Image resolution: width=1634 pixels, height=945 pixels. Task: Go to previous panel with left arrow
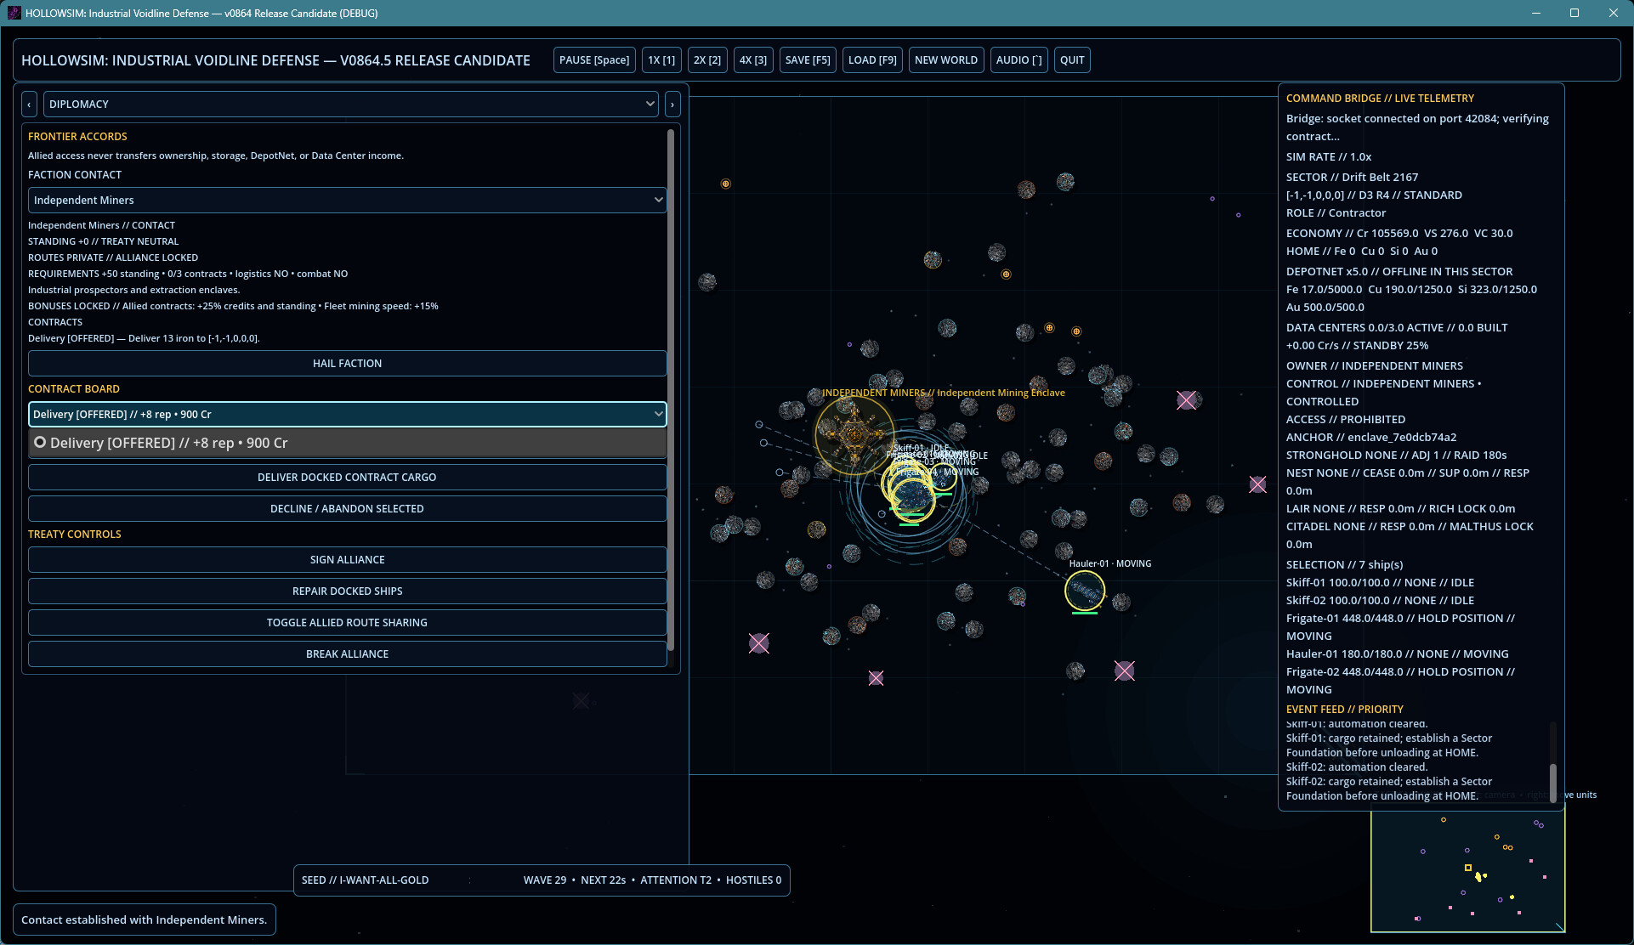30,105
